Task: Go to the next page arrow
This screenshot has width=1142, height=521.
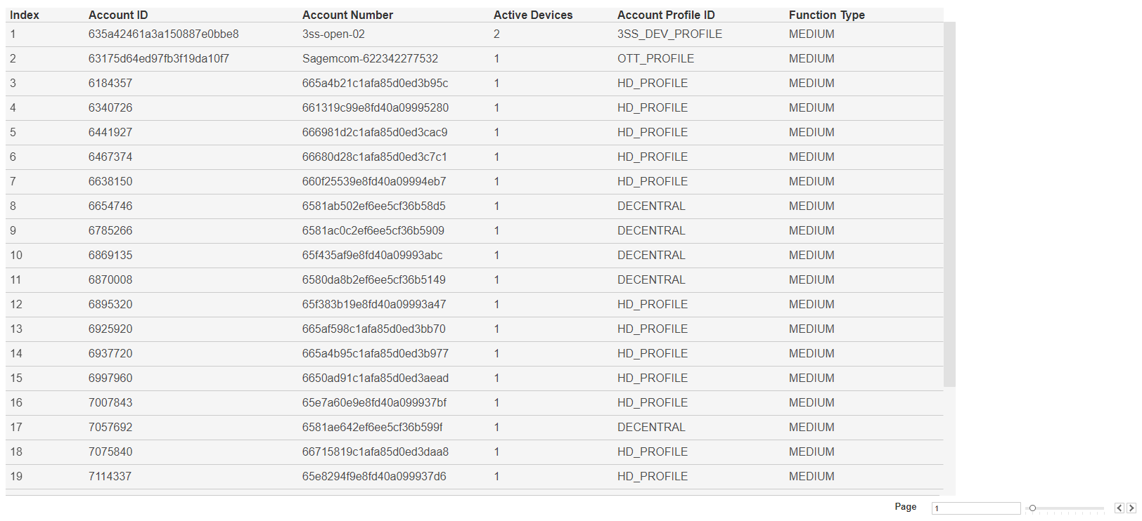Action: click(1131, 508)
